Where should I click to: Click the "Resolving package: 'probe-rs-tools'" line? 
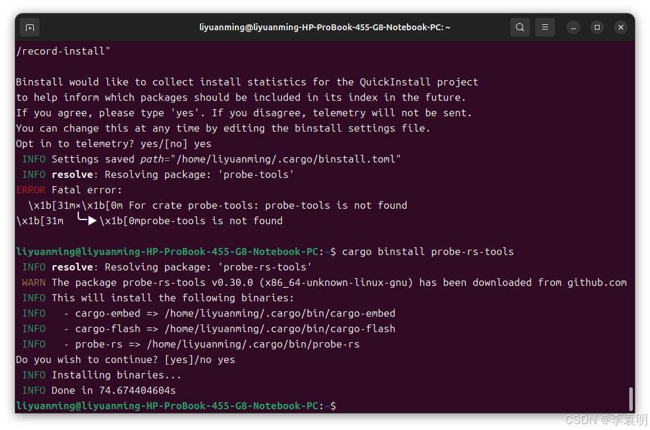[208, 267]
